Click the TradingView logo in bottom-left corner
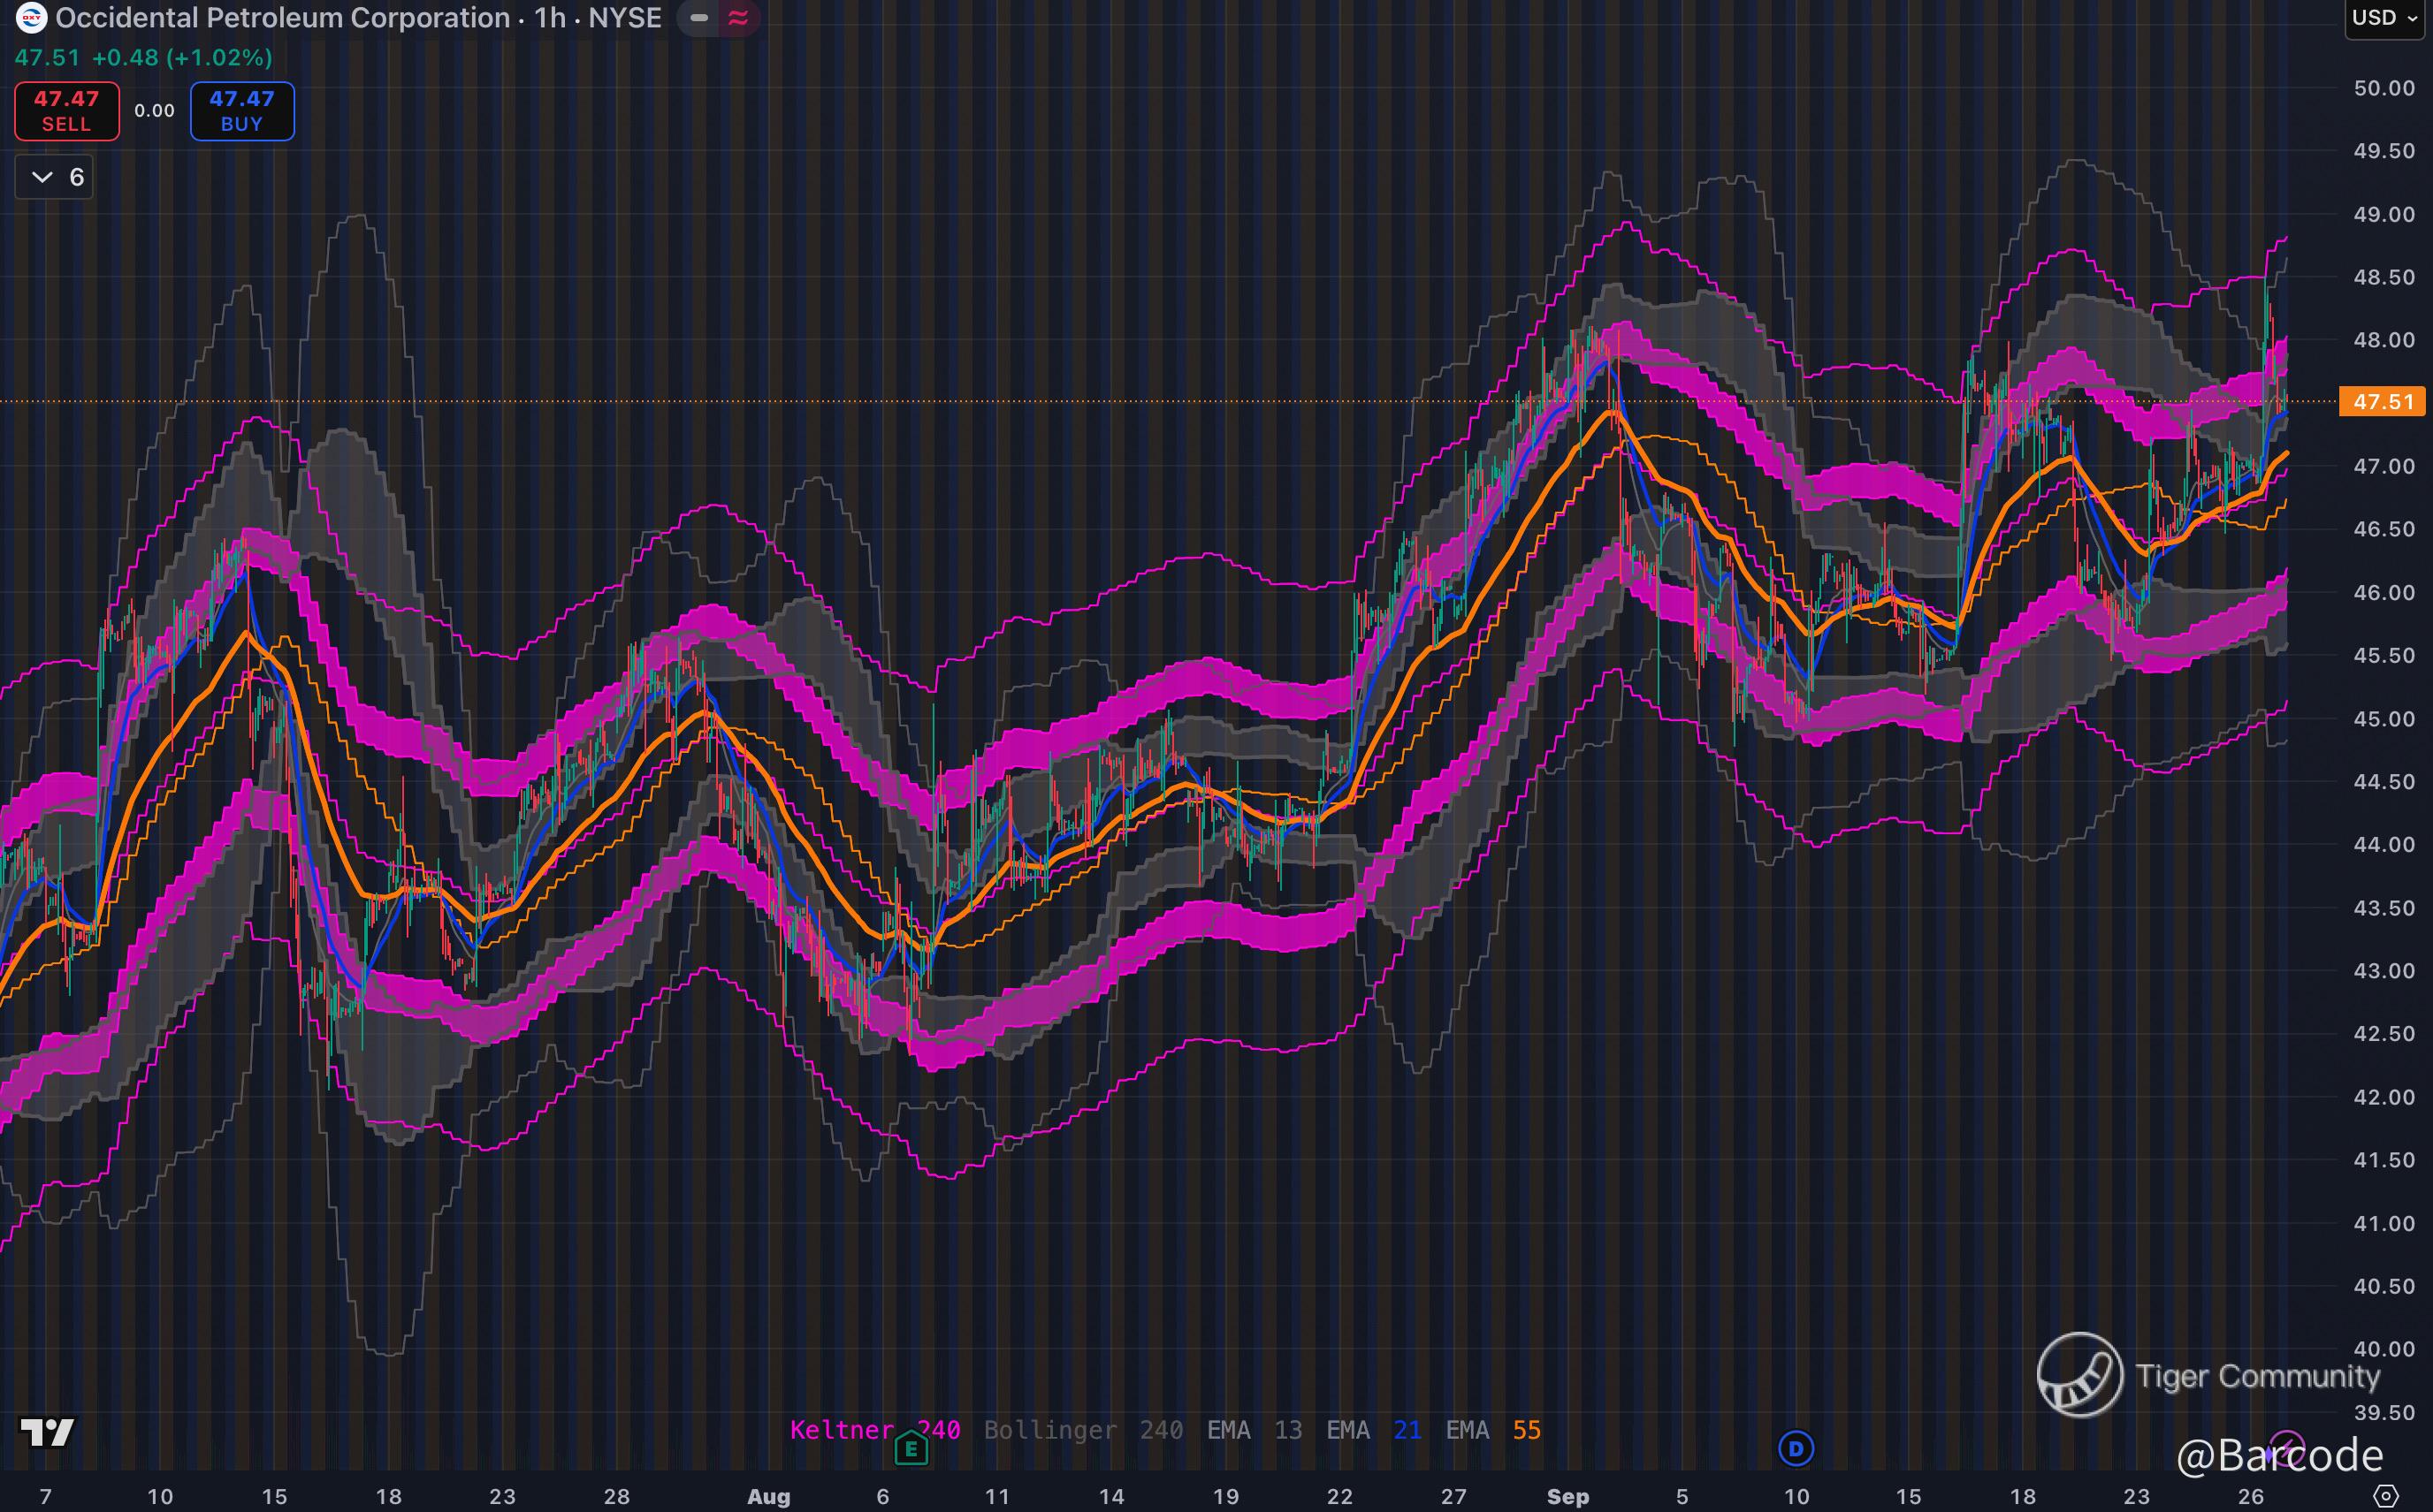 [47, 1432]
